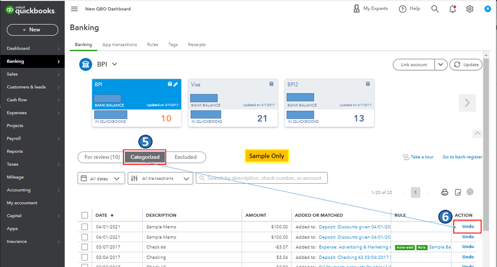
Task: Select the first 04/01/2021 Sample Memo row checkbox
Action: (x=85, y=227)
